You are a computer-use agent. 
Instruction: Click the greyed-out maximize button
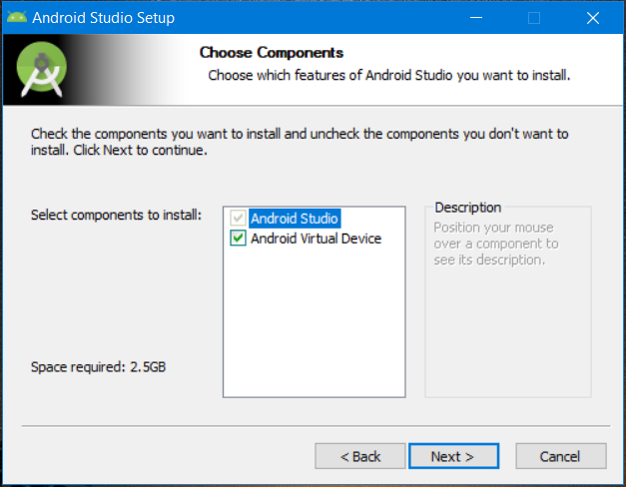[534, 18]
